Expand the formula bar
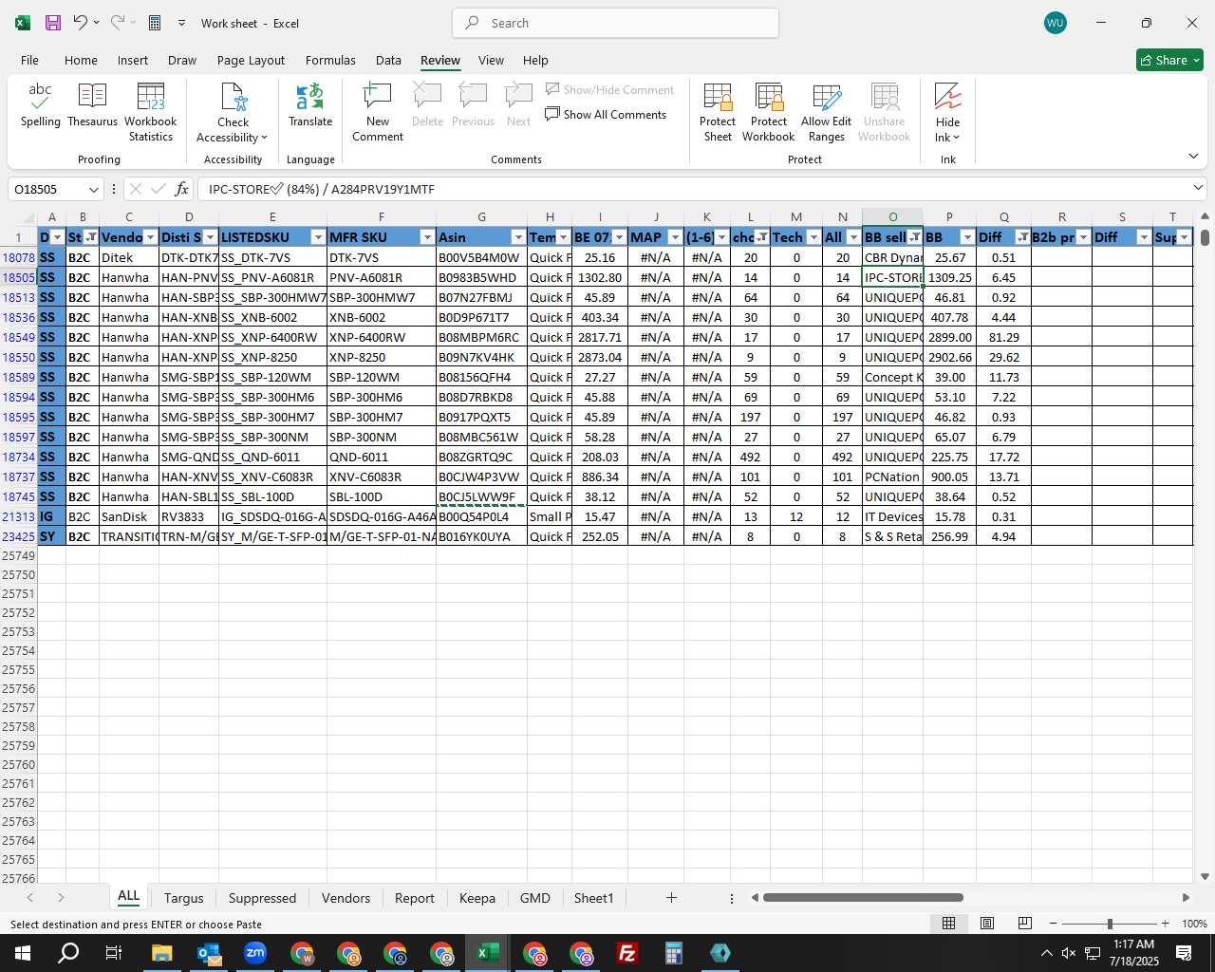Viewport: 1215px width, 972px height. [x=1198, y=188]
